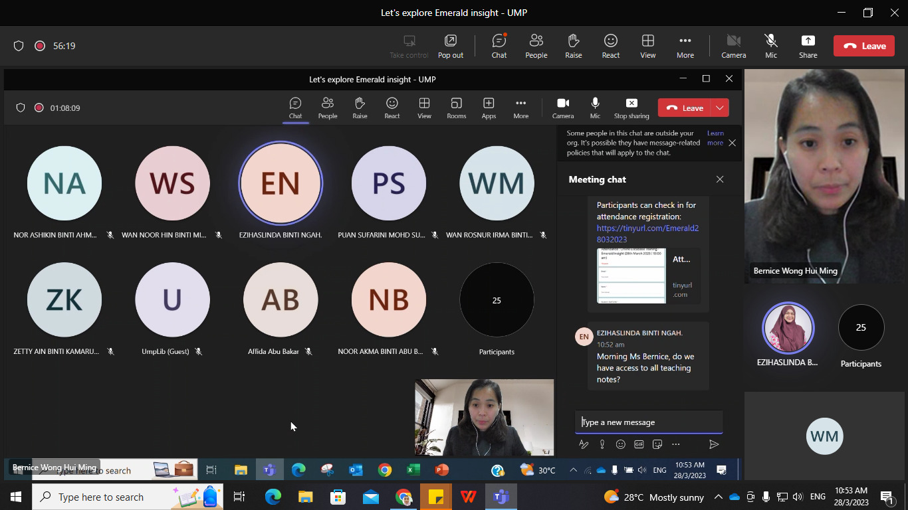Click the red Leave button in the outer toolbar

(x=864, y=46)
